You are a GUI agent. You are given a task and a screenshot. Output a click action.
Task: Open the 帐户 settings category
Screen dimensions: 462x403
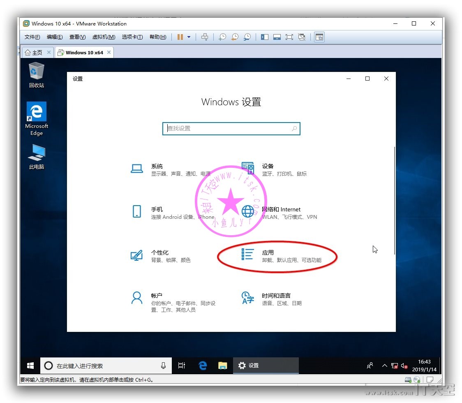tap(173, 302)
